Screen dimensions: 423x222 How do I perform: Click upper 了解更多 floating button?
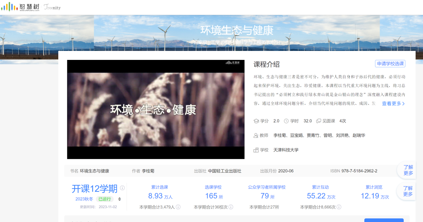(x=408, y=170)
